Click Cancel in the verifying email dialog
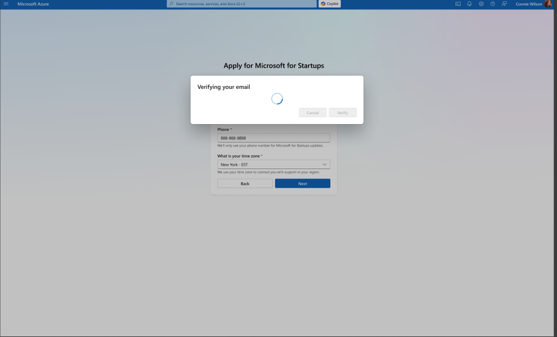This screenshot has height=337, width=557. 313,113
